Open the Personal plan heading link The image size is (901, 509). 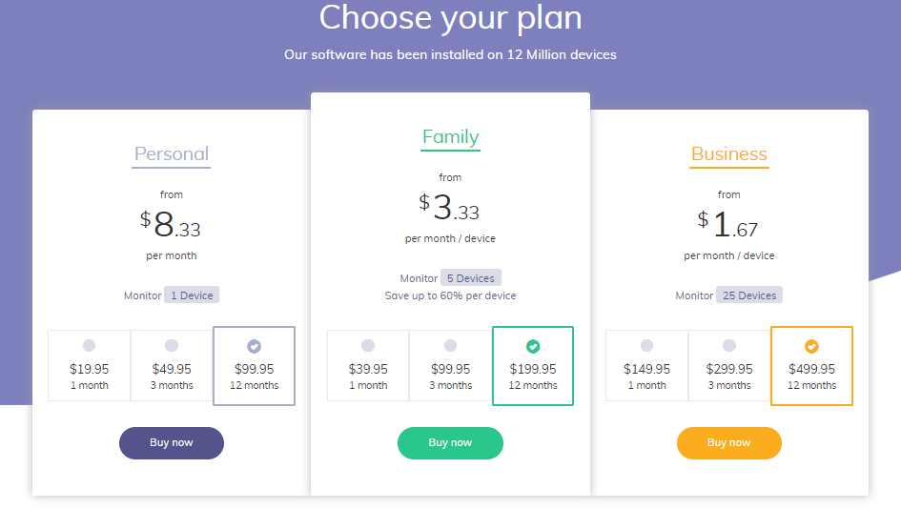(172, 154)
